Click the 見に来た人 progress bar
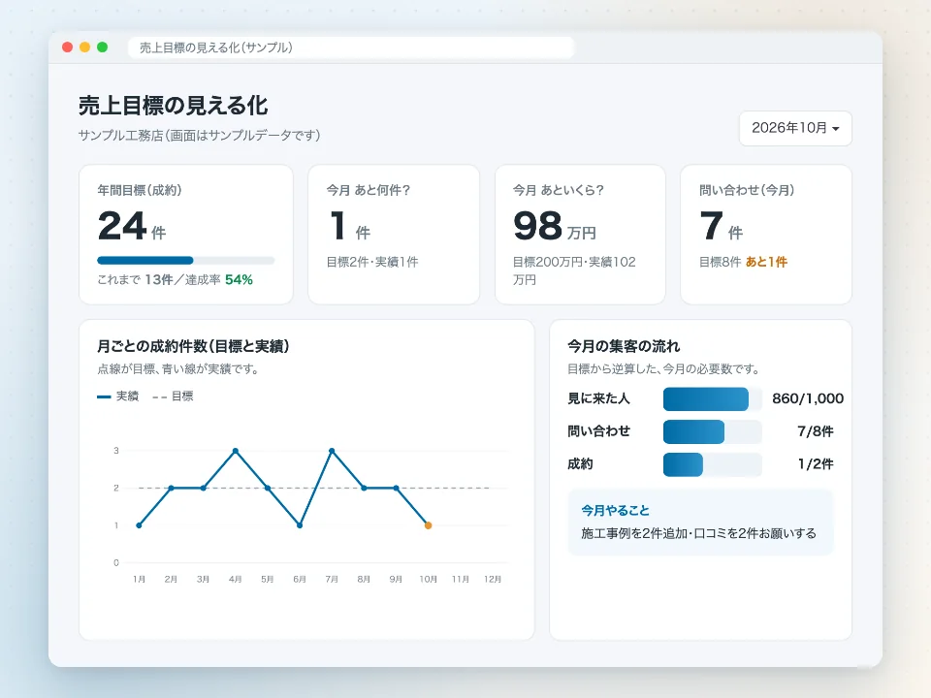 point(712,398)
